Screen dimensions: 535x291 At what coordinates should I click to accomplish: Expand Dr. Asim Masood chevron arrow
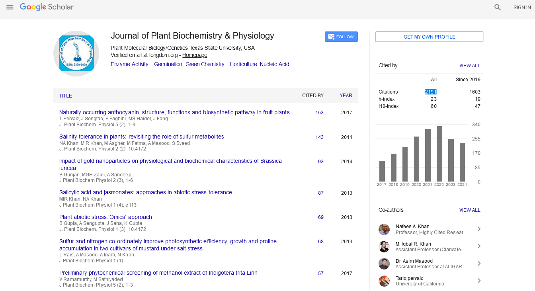[479, 263]
